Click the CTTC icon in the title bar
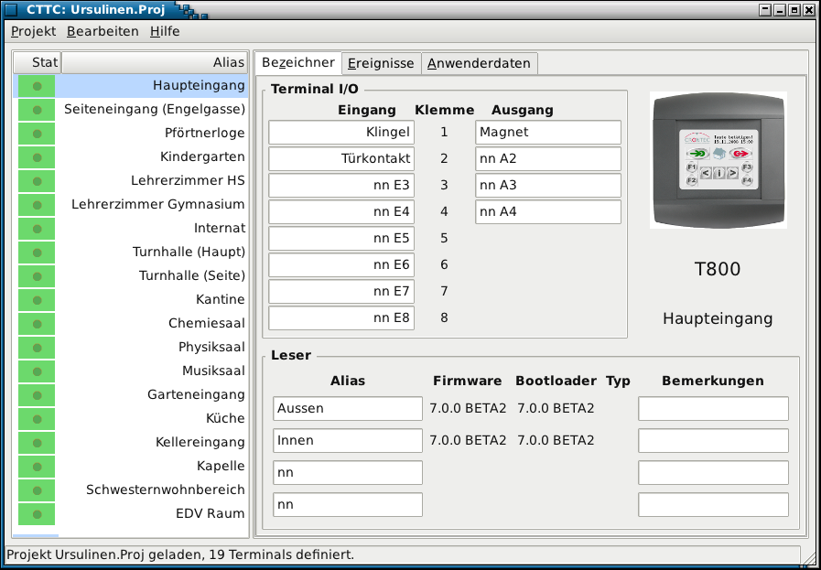The width and height of the screenshot is (821, 570). pyautogui.click(x=12, y=11)
